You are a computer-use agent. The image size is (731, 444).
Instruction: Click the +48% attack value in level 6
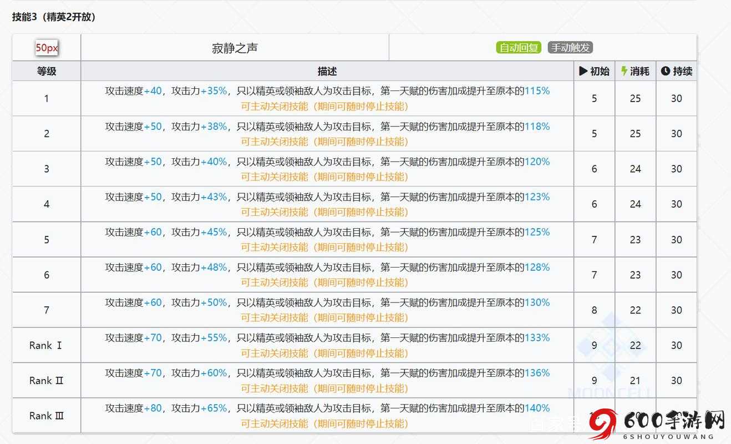point(214,268)
